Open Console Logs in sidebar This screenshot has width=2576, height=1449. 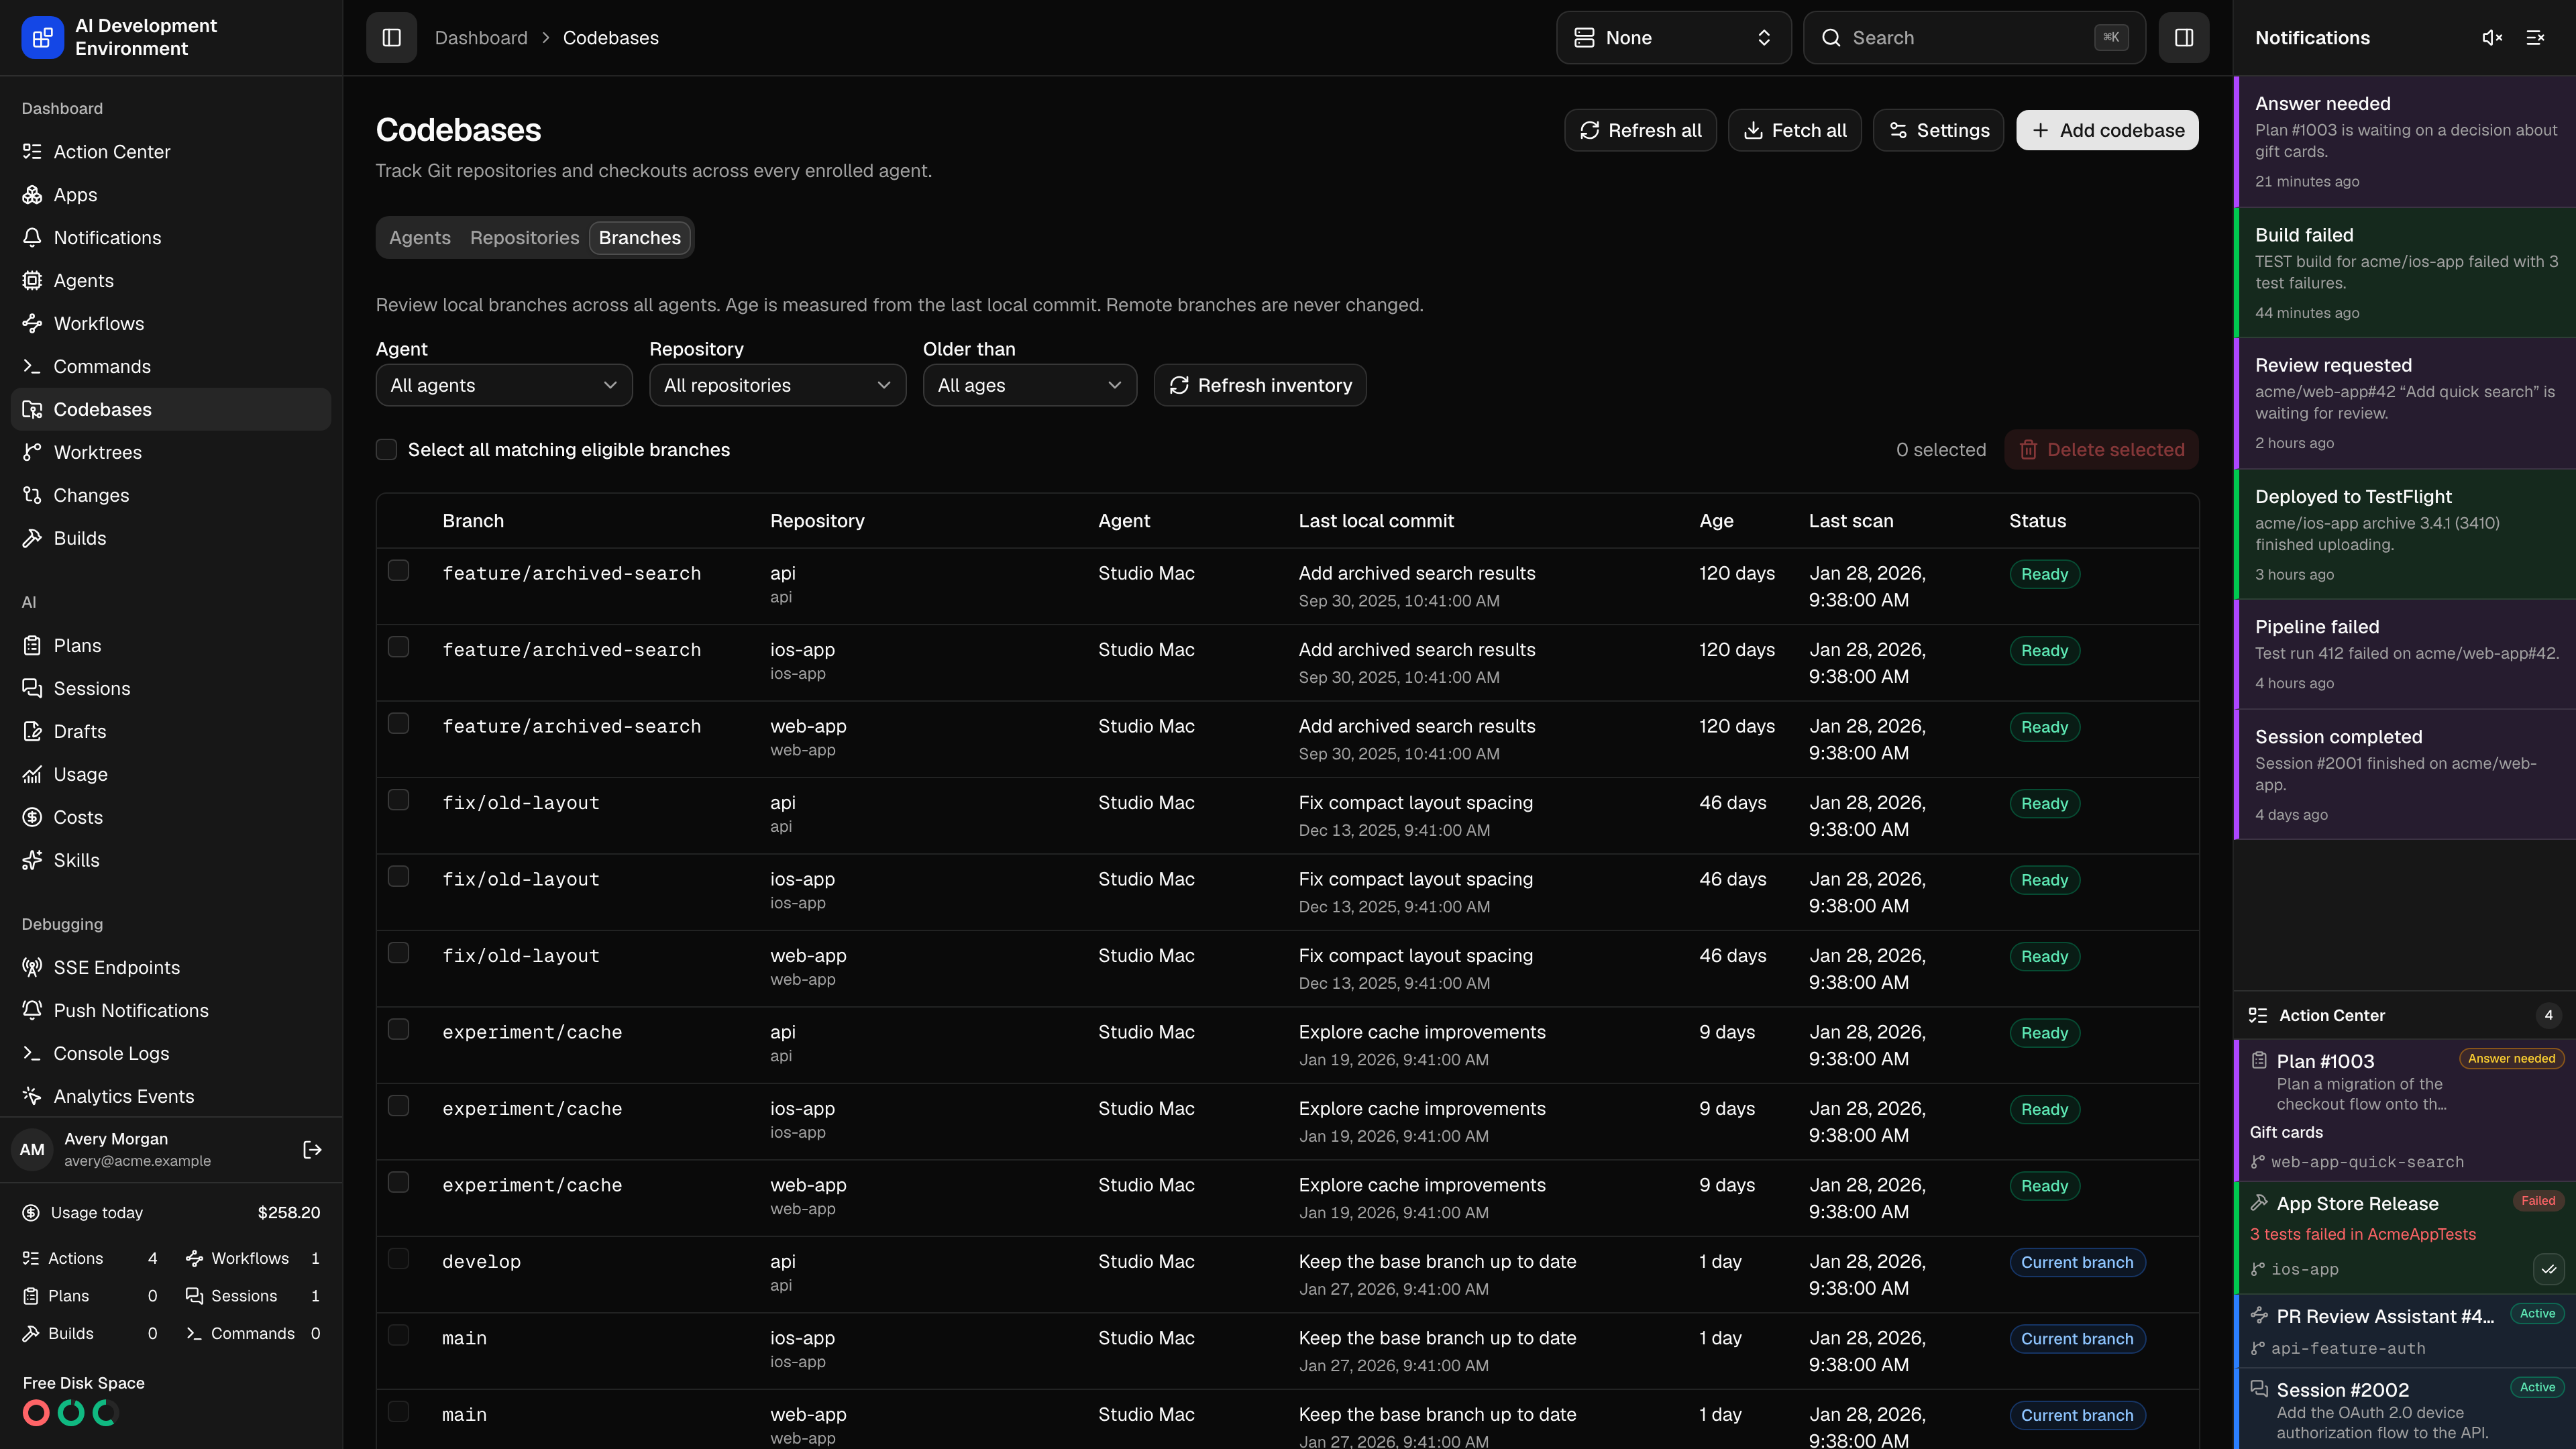coord(171,1053)
